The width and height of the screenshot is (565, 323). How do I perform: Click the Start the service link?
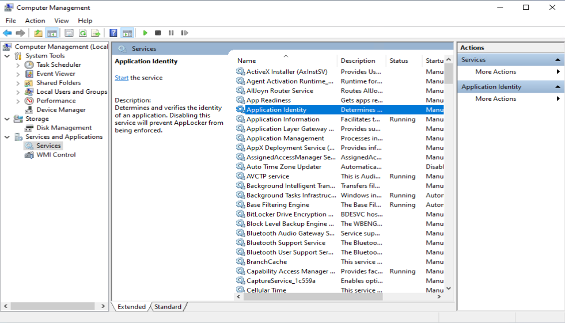(x=122, y=78)
